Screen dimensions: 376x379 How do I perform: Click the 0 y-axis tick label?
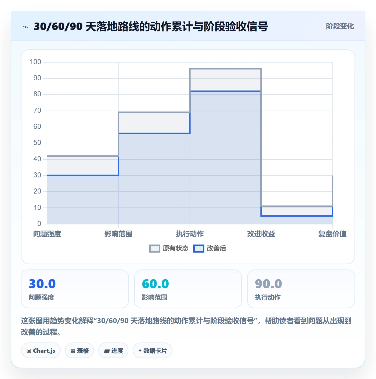[39, 224]
